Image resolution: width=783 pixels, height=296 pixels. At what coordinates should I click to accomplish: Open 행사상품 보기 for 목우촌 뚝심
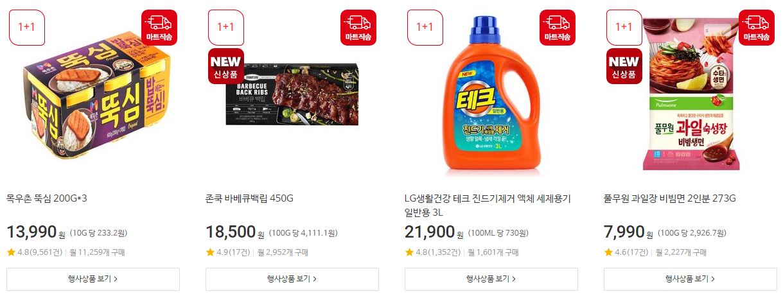pos(93,279)
